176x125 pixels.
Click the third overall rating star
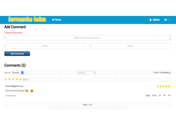tap(13, 79)
